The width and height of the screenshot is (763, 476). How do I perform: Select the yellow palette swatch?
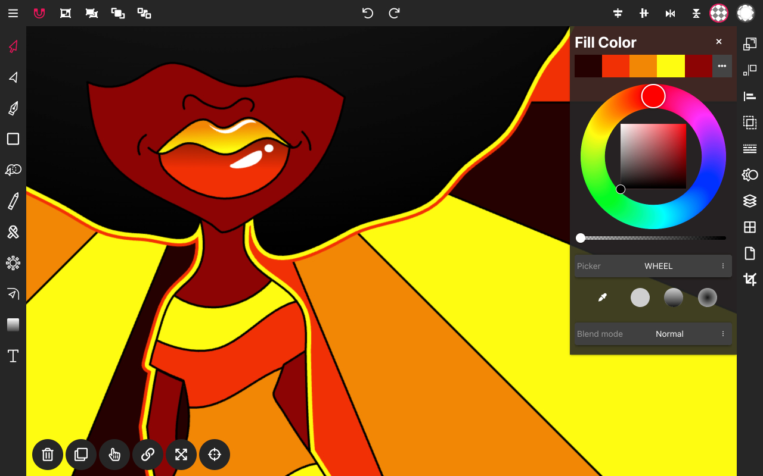point(671,66)
